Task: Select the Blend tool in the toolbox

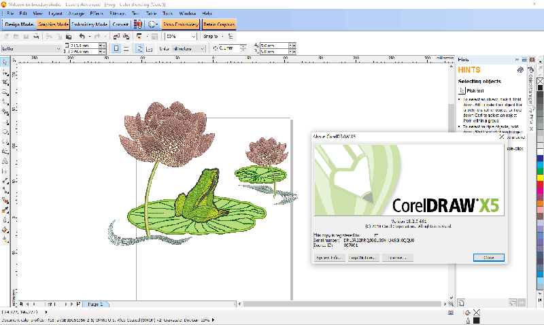Action: coord(5,201)
